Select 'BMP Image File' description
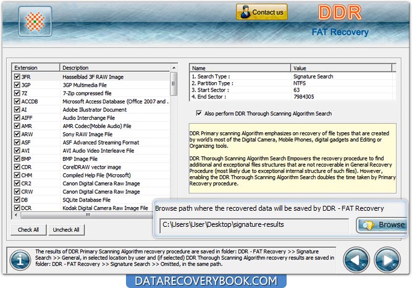 (80, 159)
